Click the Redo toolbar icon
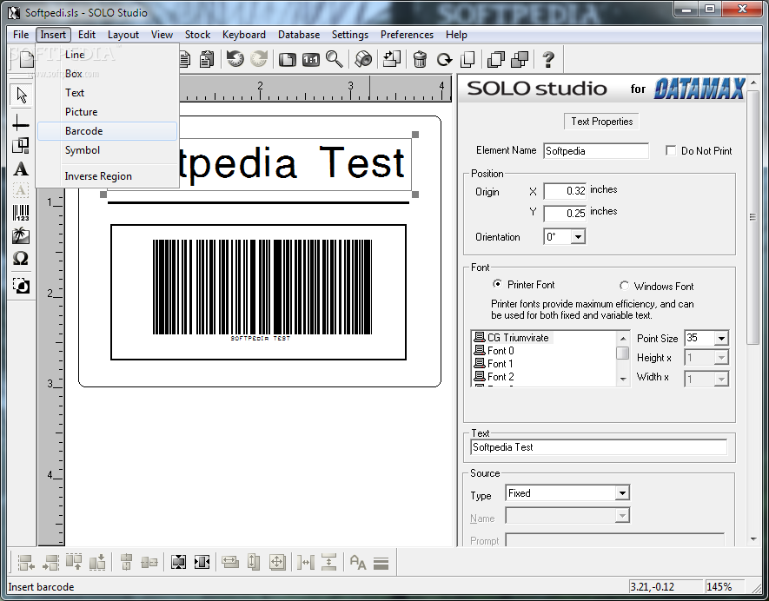Image resolution: width=769 pixels, height=601 pixels. click(259, 59)
